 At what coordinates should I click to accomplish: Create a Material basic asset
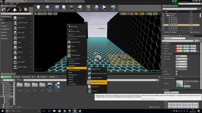(x=77, y=51)
